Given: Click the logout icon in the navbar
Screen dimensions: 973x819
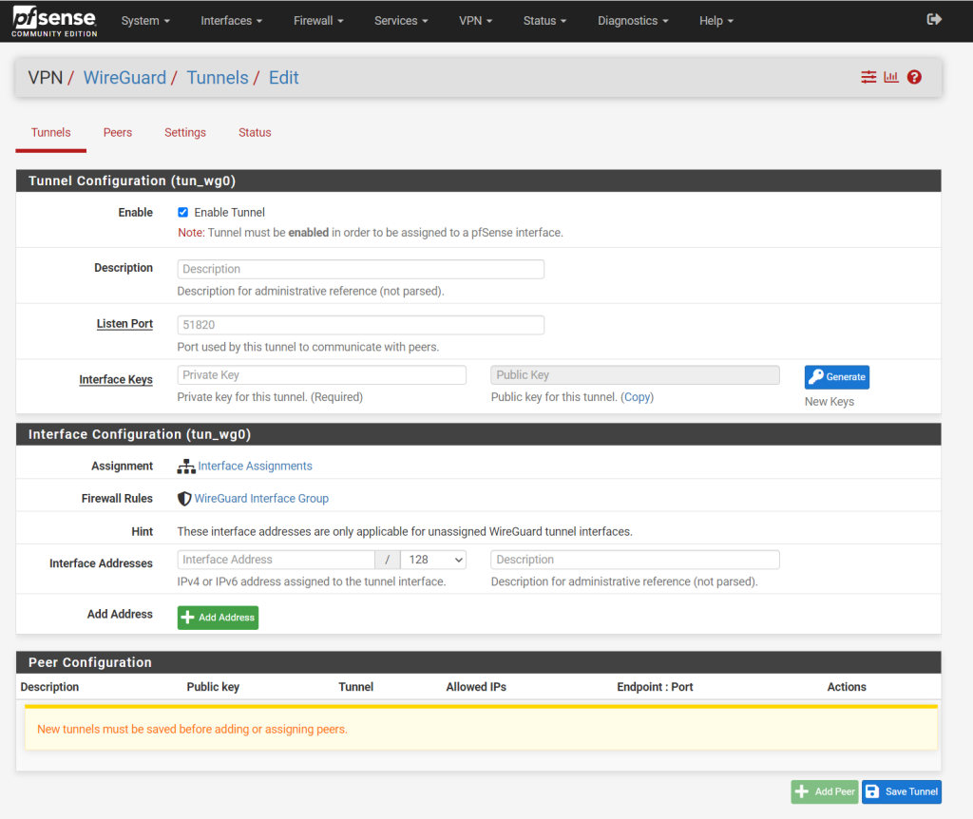Looking at the screenshot, I should click(934, 20).
